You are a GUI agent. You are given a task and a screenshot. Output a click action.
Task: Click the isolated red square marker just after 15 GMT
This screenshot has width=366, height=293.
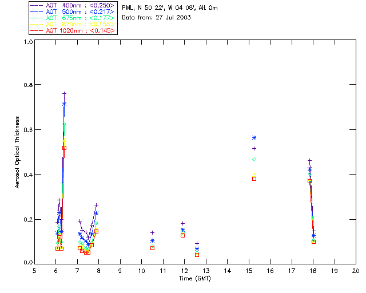click(254, 179)
